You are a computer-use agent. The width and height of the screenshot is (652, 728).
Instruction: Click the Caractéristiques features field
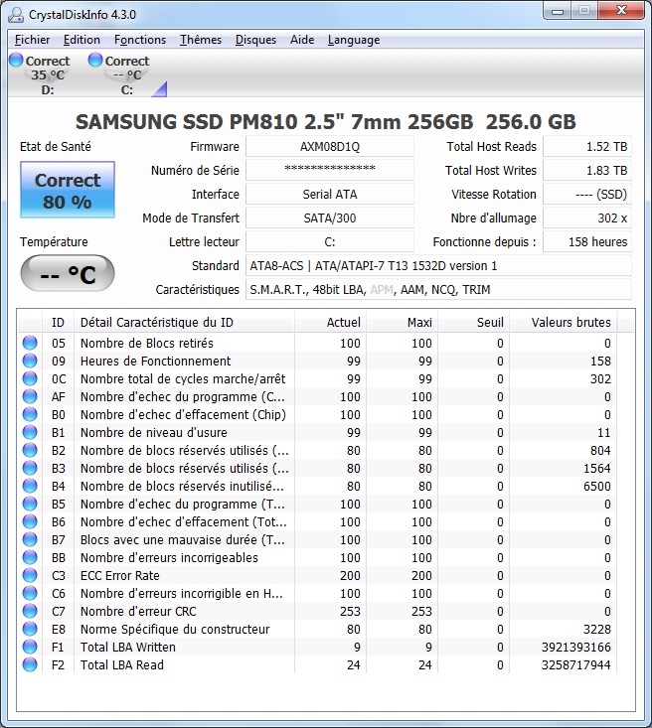438,290
